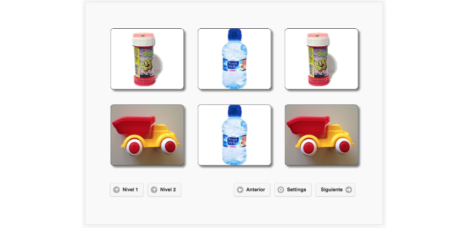Image resolution: width=468 pixels, height=228 pixels.
Task: Flip the top-left SpongeBob bubble bottle card
Action: pyautogui.click(x=147, y=59)
